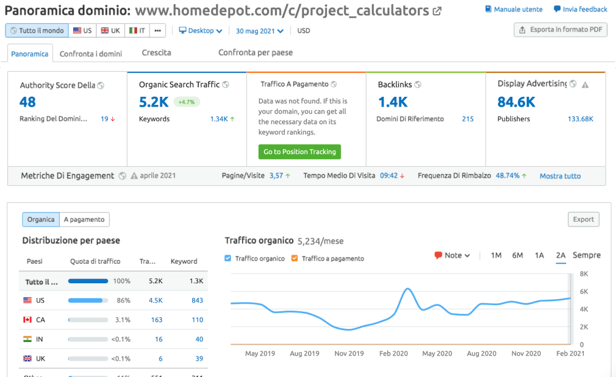Click the Tutto il mondo 100% bar

(88, 281)
